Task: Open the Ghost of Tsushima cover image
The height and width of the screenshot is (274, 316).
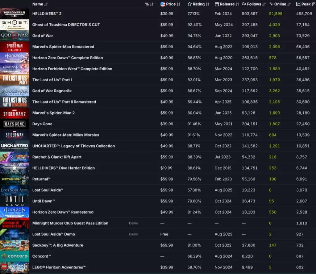Action: tap(15, 25)
